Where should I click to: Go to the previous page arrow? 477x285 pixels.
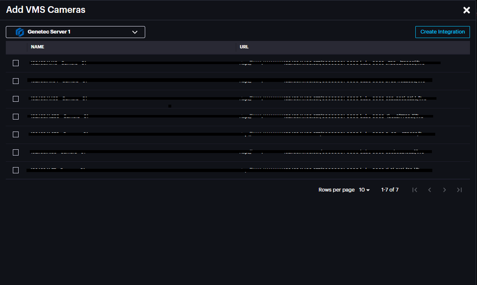(x=429, y=190)
